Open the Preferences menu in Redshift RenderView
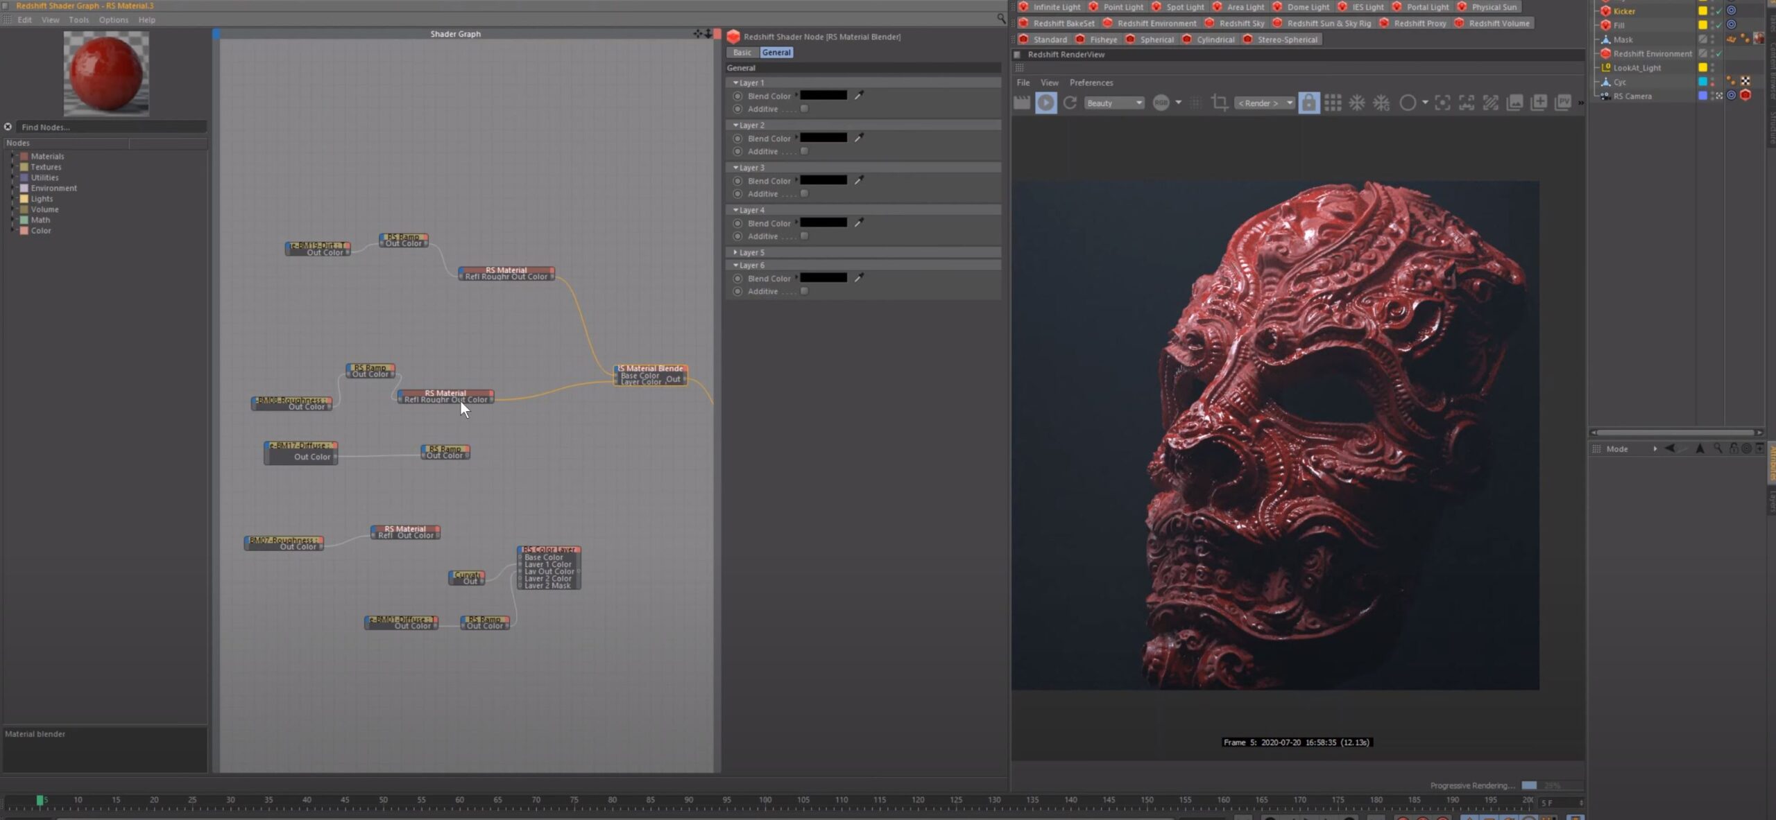Viewport: 1776px width, 820px height. coord(1091,82)
